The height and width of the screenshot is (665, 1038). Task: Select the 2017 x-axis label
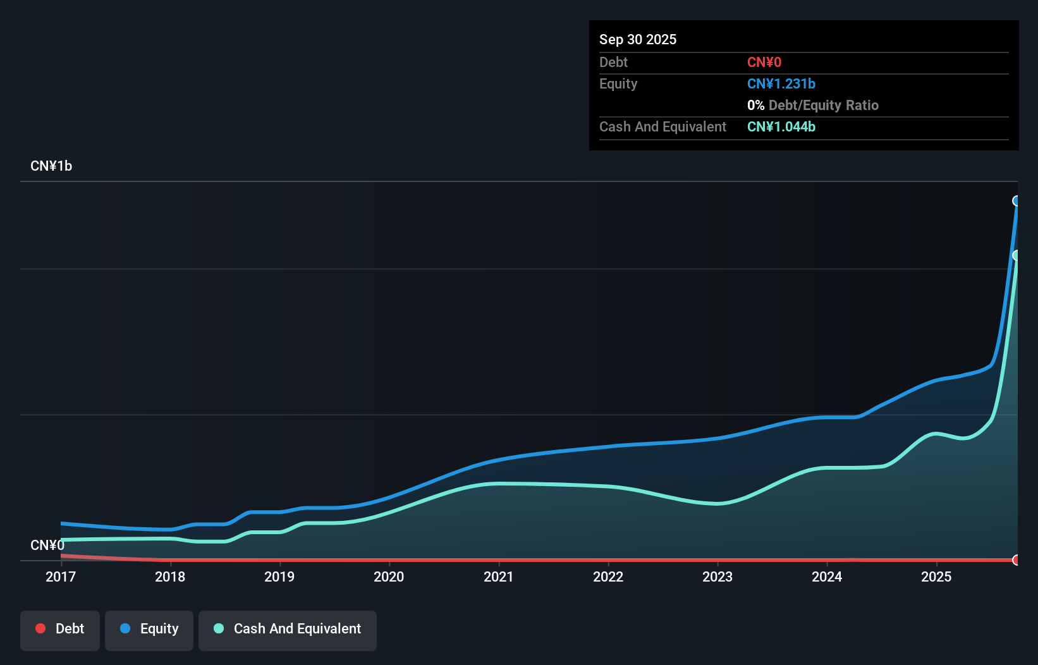click(x=61, y=577)
